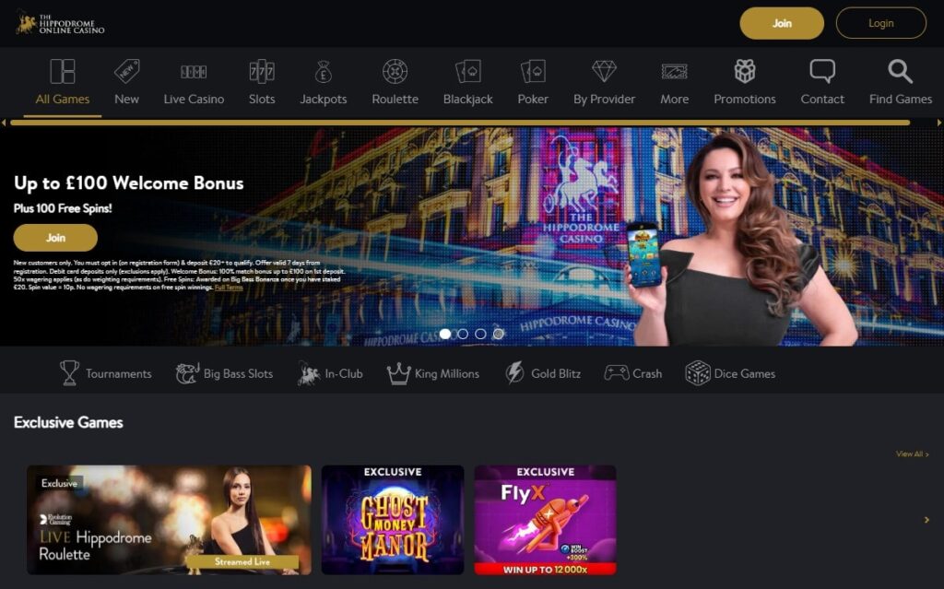The image size is (944, 589).
Task: Click the Hippodrome Online Casino logo
Action: tap(60, 23)
